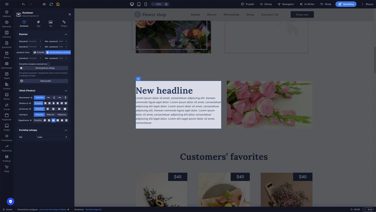
Task: Open the Marketing sidebar section
Action: (x=7, y=148)
